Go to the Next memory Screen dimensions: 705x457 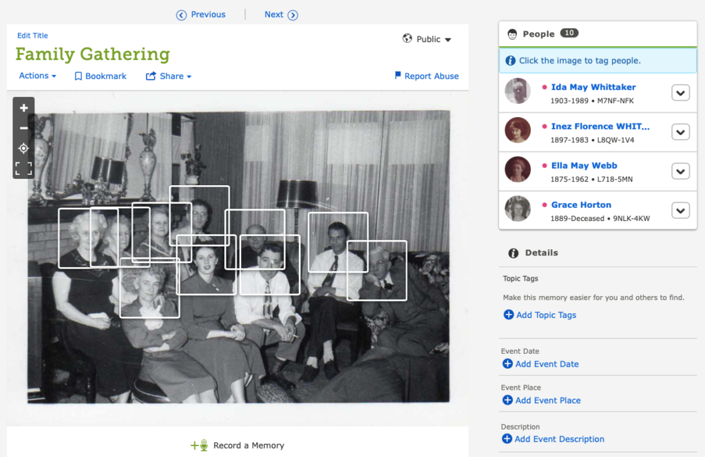(281, 15)
